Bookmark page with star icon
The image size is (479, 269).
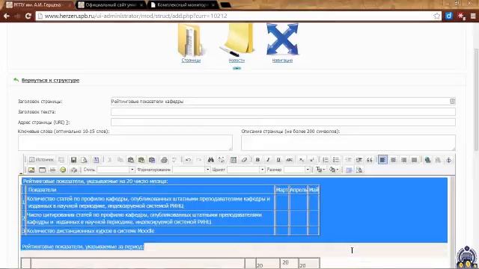coord(436,16)
